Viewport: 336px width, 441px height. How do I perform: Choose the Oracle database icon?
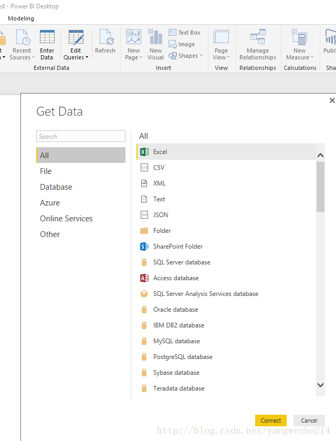[x=144, y=310]
